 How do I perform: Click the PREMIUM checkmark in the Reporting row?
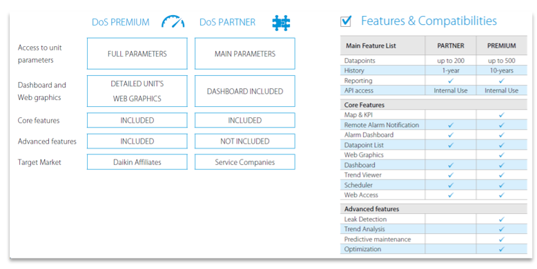pos(501,81)
